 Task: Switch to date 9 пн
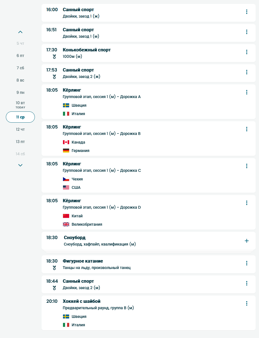tap(20, 92)
